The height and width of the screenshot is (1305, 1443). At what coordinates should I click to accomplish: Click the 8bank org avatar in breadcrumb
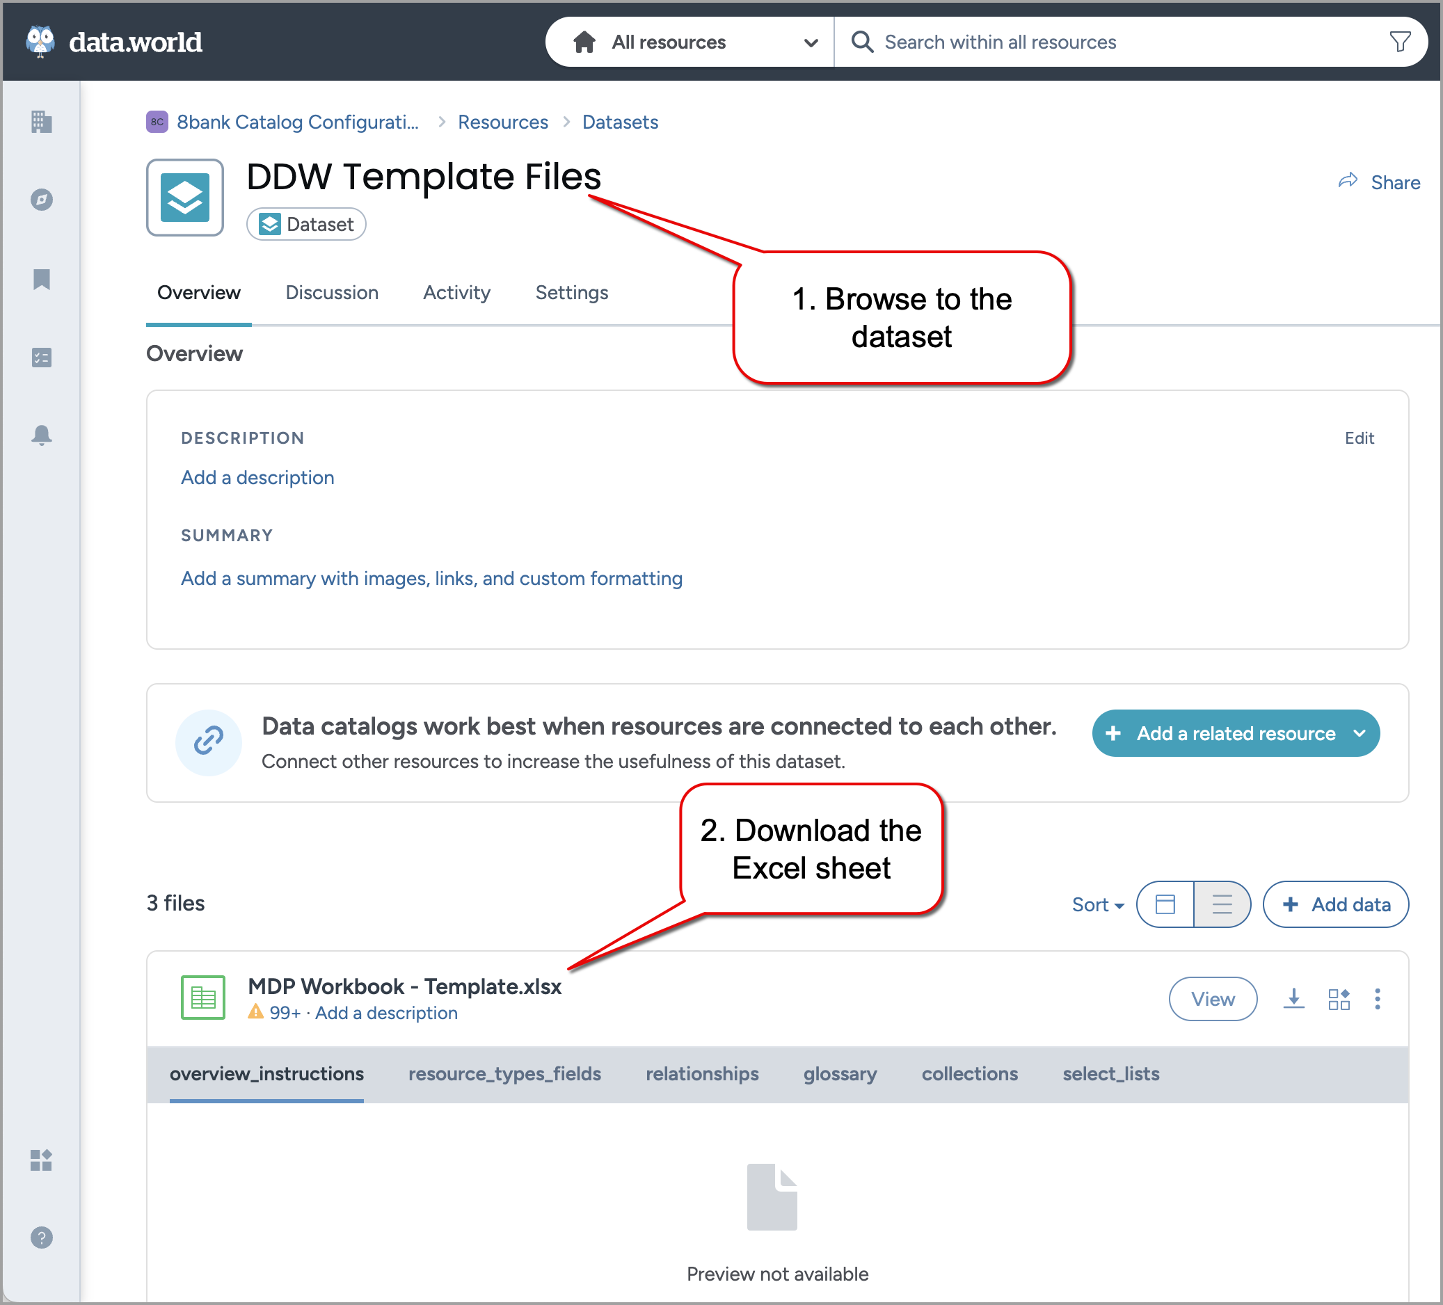click(x=157, y=122)
